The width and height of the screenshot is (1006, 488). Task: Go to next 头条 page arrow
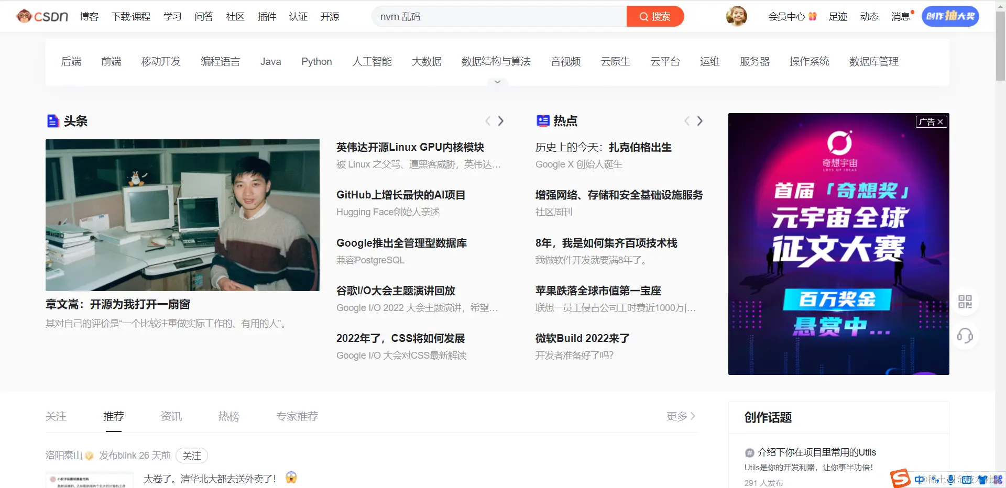[x=501, y=121]
